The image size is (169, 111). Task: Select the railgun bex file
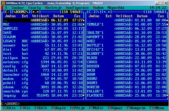coord(43,58)
